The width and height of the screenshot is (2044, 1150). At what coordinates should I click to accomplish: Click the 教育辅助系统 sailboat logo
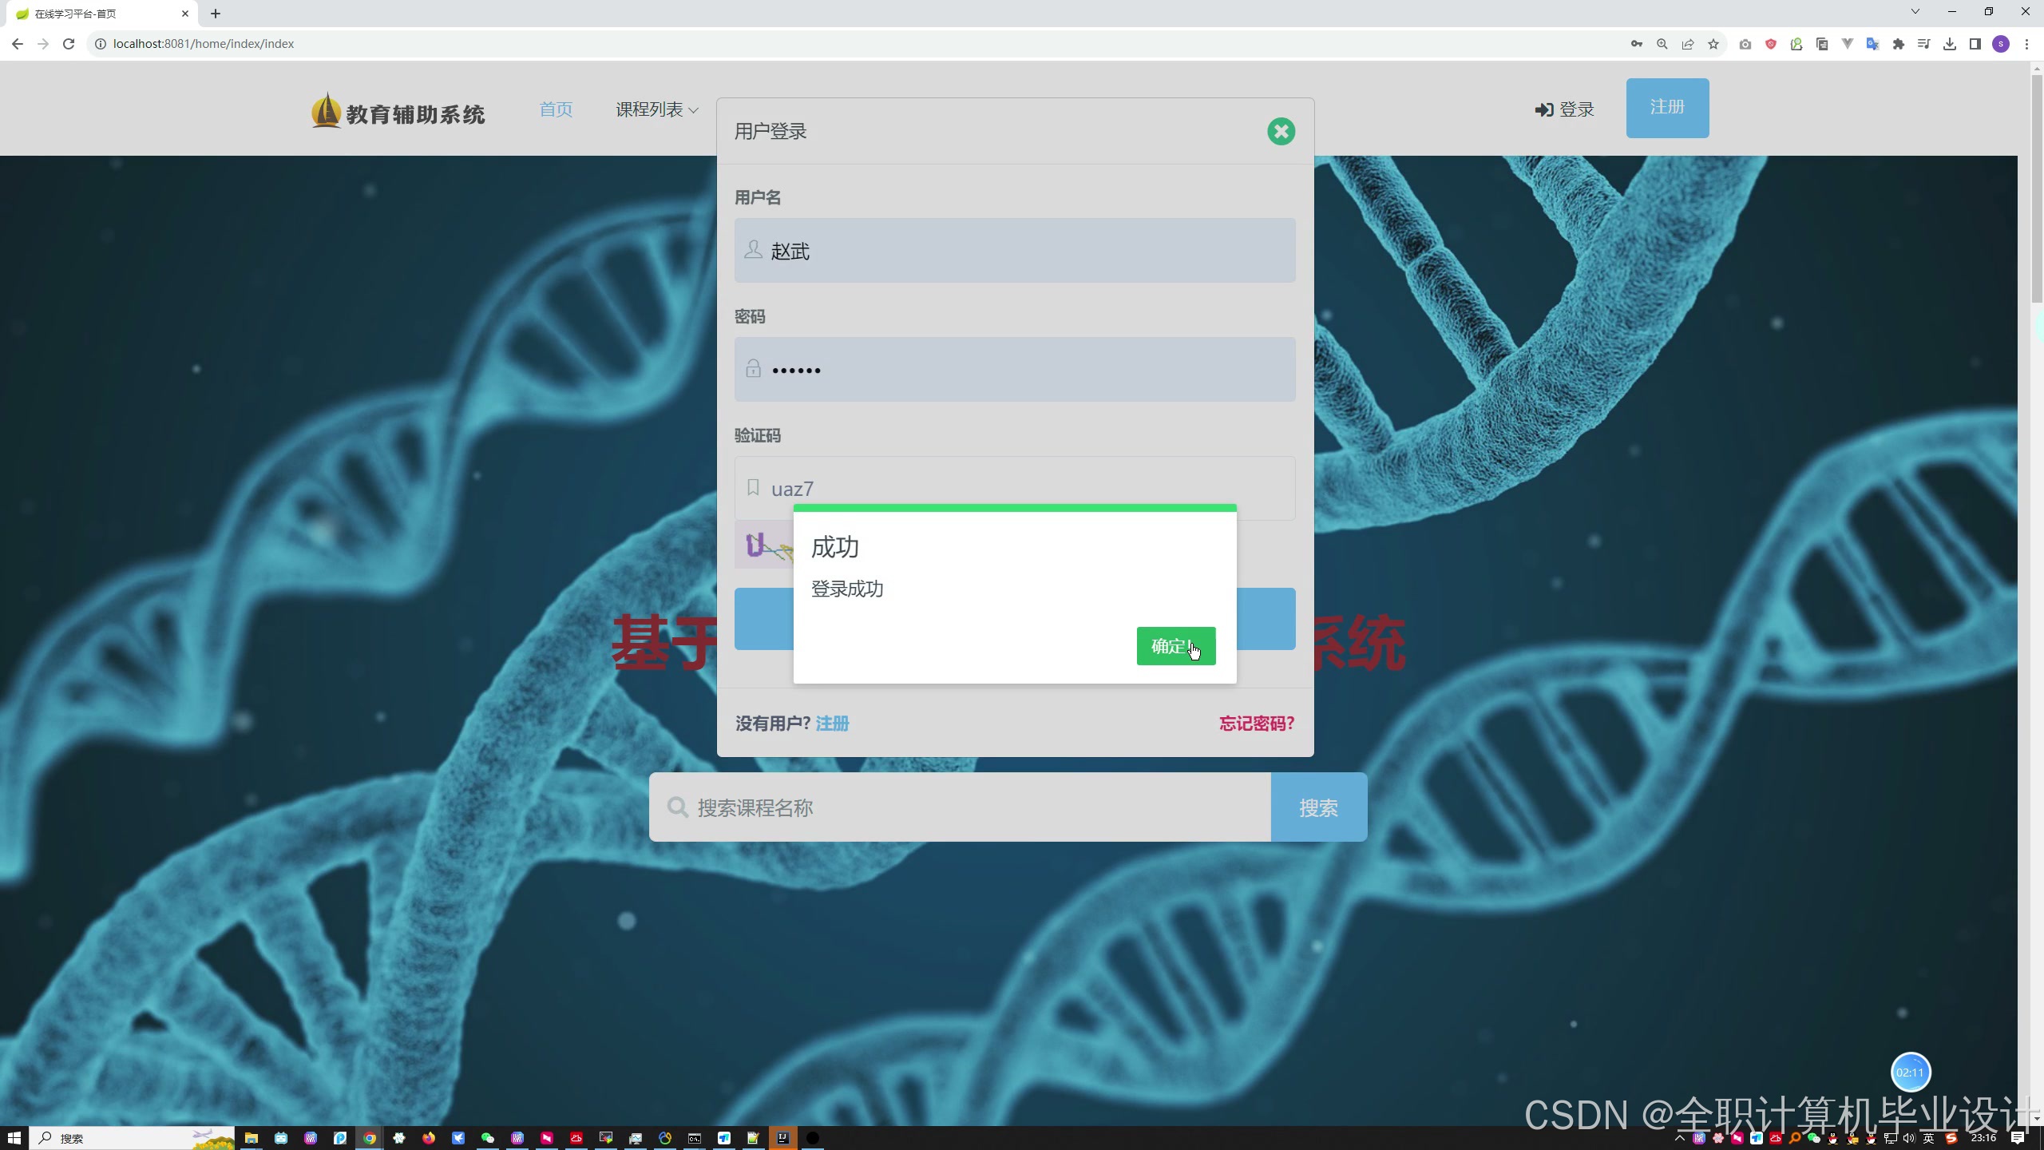point(326,111)
